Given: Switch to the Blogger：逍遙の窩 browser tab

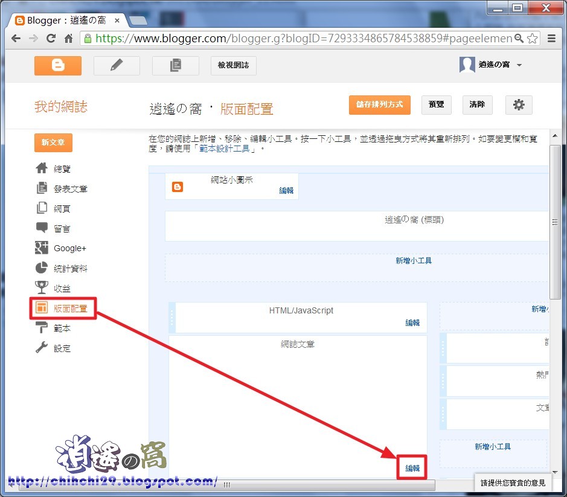Looking at the screenshot, I should pos(66,20).
